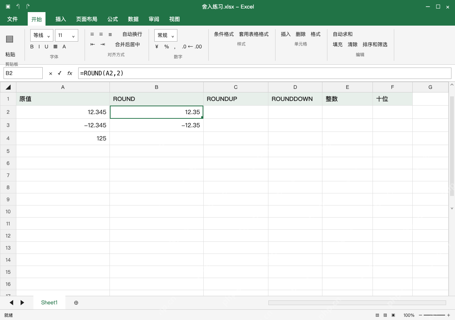Switch to Page Break Preview icon
The width and height of the screenshot is (455, 320).
click(393, 315)
